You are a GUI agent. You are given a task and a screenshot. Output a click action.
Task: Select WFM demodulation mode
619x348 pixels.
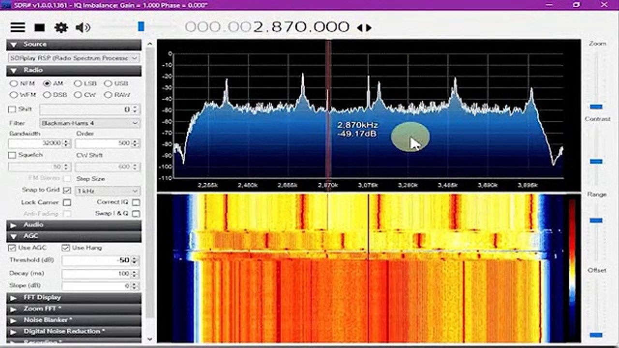22,95
